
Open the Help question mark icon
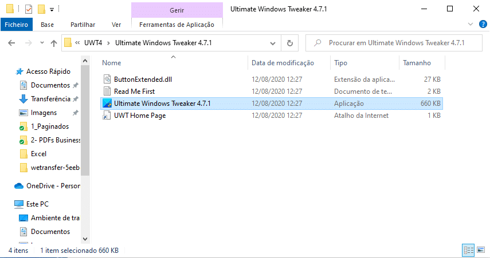pos(483,24)
